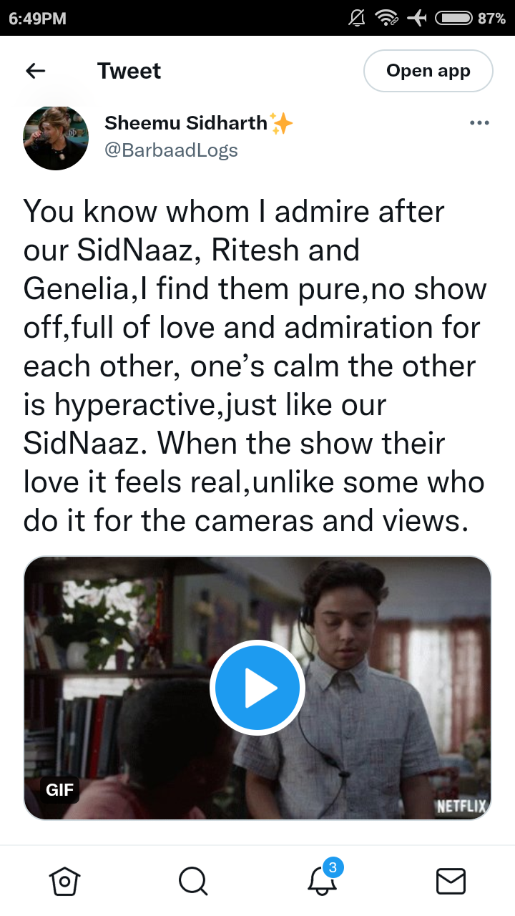Open the Search magnifier tab
The image size is (515, 916).
pyautogui.click(x=193, y=881)
